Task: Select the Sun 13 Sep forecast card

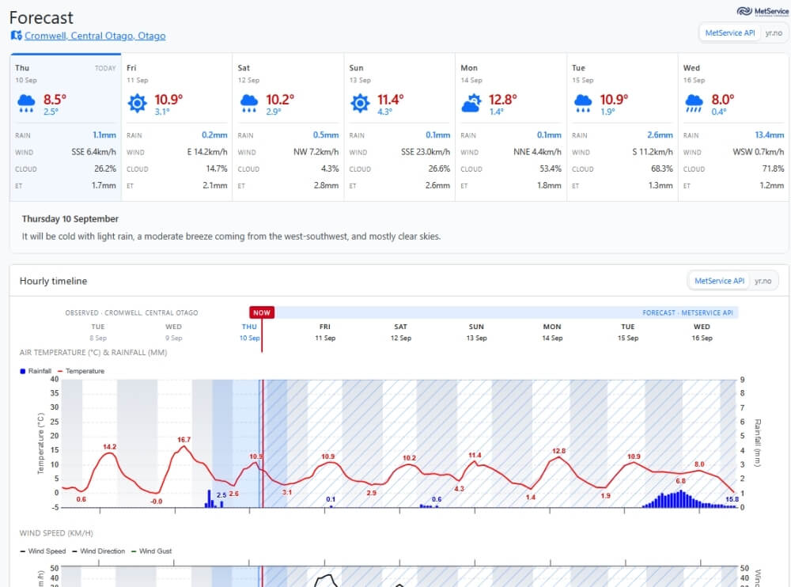Action: tap(399, 127)
